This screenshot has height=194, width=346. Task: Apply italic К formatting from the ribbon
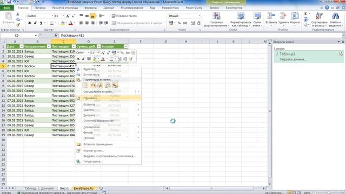click(35, 23)
